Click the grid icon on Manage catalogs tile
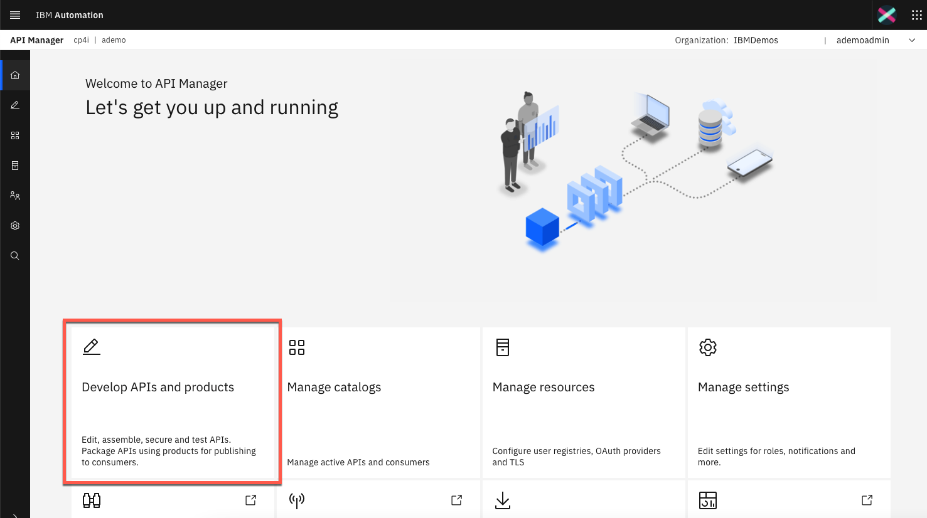 [297, 347]
